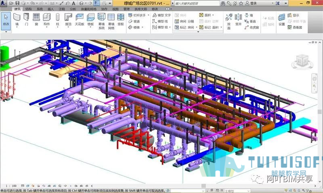Click the horizontal scrollbar thumb of the view

[x=203, y=186]
